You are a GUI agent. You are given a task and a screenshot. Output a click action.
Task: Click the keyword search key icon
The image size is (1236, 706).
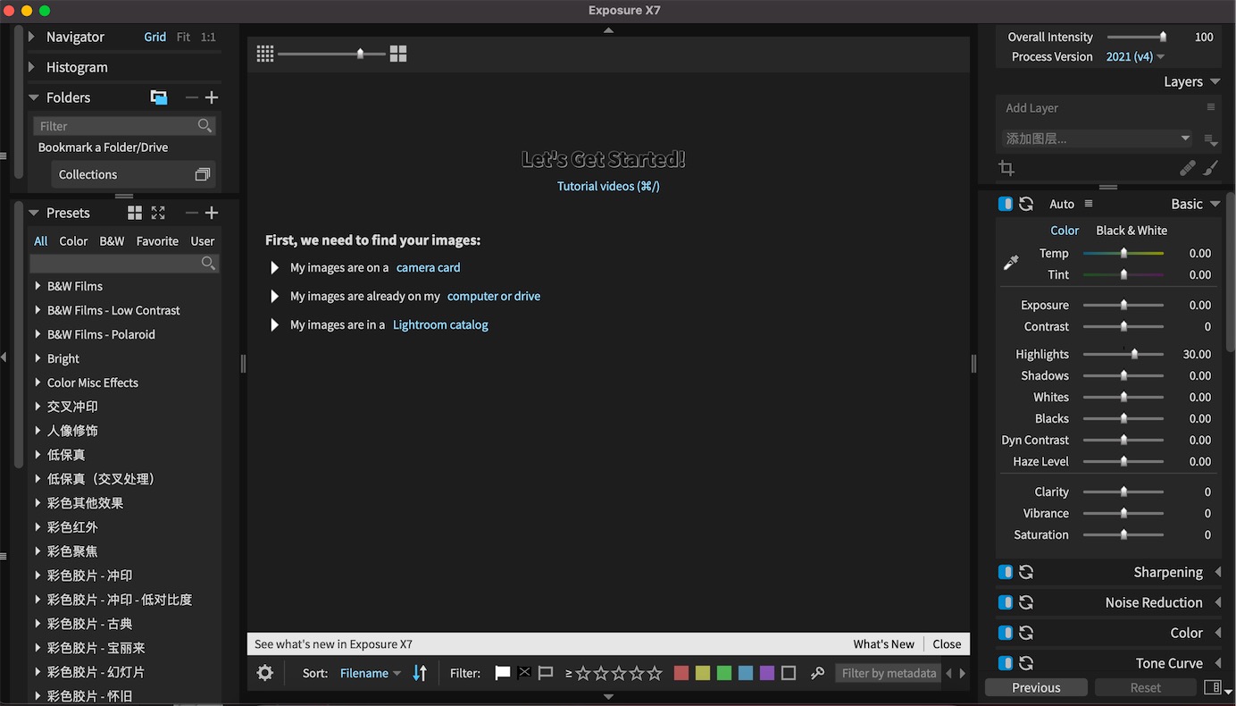817,673
